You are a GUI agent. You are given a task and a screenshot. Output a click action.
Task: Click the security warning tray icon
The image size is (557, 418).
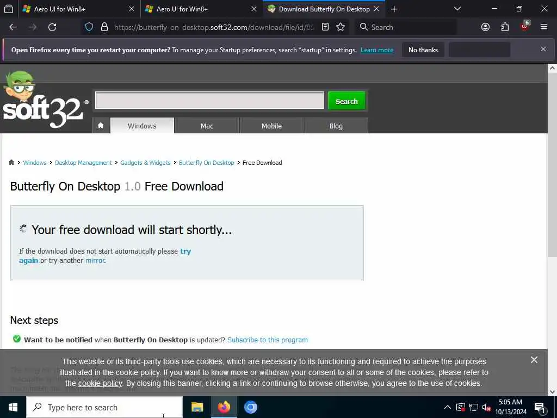click(460, 407)
